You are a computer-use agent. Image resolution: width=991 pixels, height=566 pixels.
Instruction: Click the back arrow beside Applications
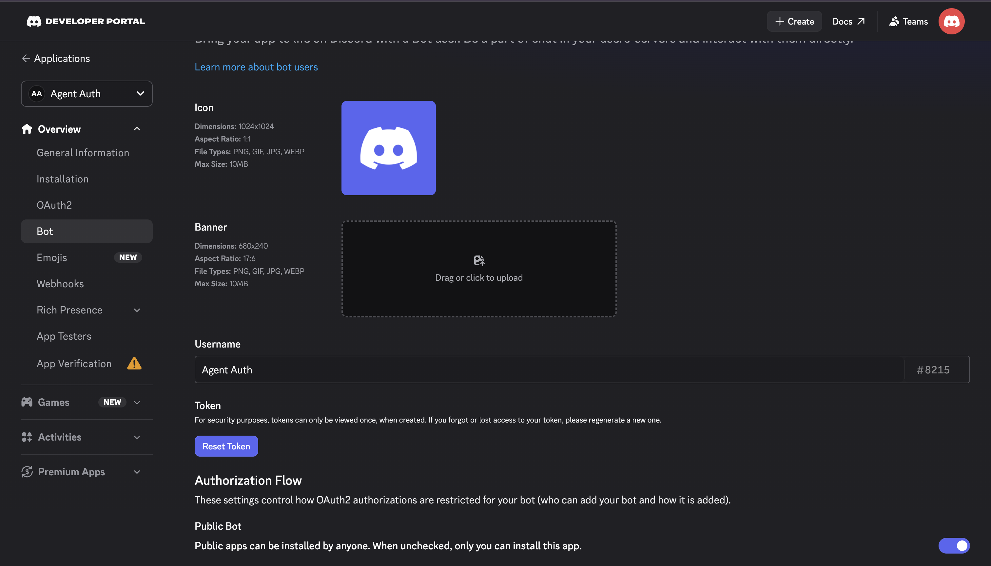[26, 58]
